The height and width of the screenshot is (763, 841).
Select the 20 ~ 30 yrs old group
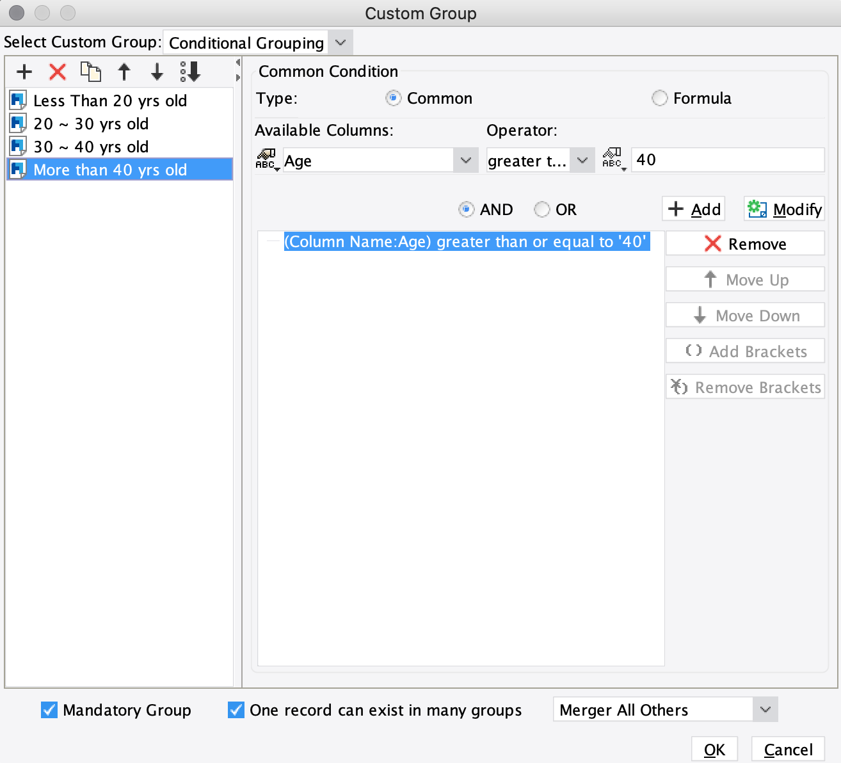click(90, 124)
